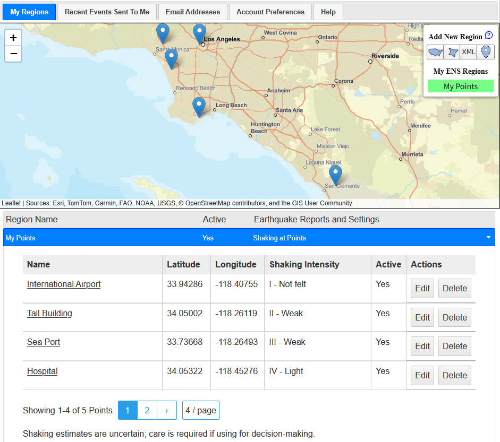Open the International Airport link
The height and width of the screenshot is (442, 500).
pyautogui.click(x=64, y=284)
